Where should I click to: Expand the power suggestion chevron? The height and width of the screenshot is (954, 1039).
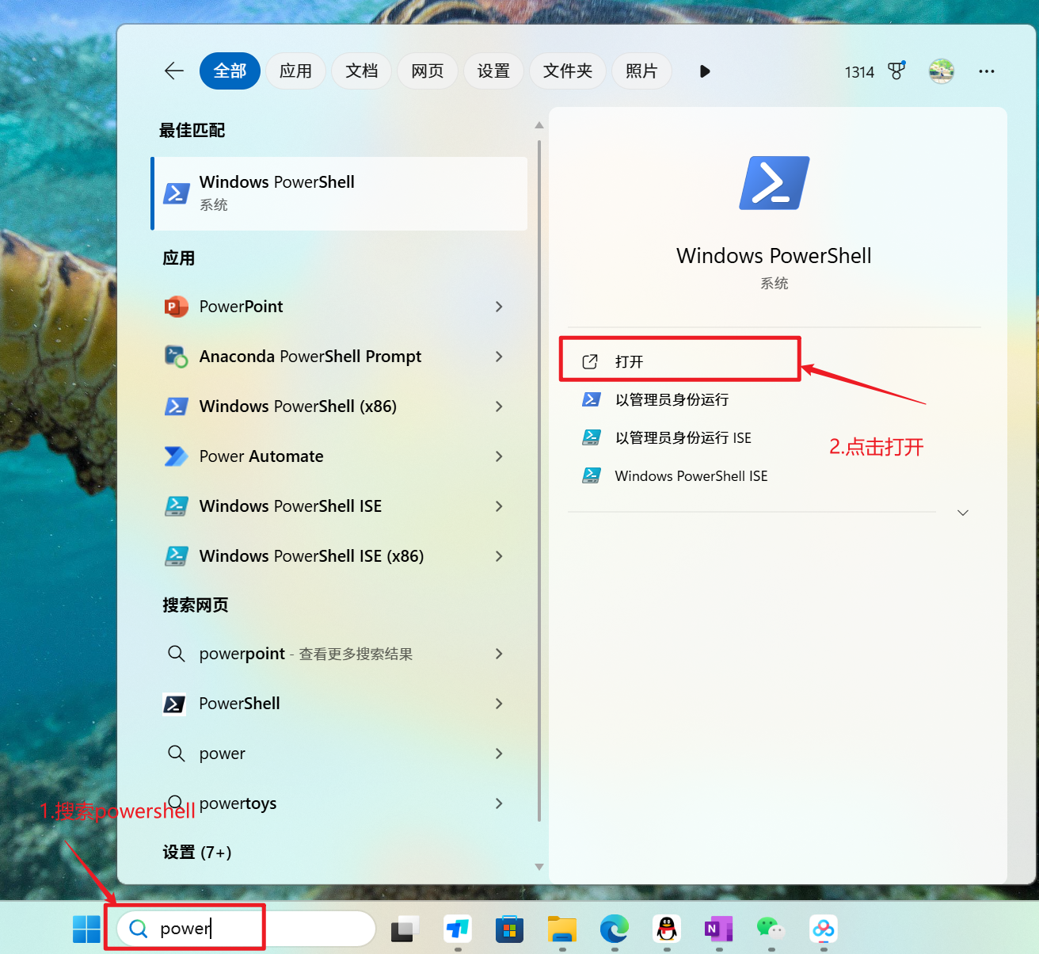point(499,754)
